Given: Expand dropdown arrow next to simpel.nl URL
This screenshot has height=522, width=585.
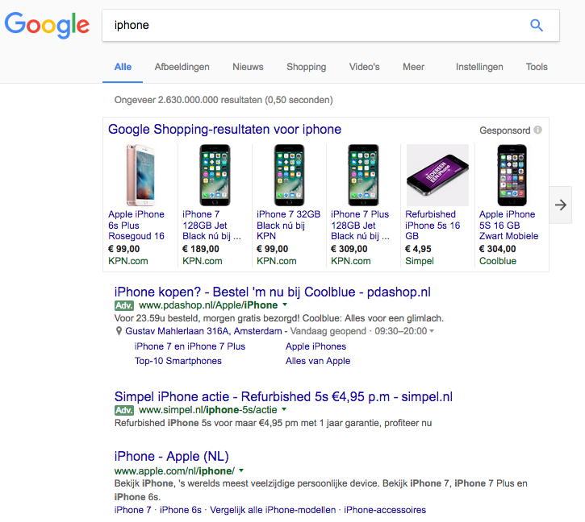Looking at the screenshot, I should (284, 409).
